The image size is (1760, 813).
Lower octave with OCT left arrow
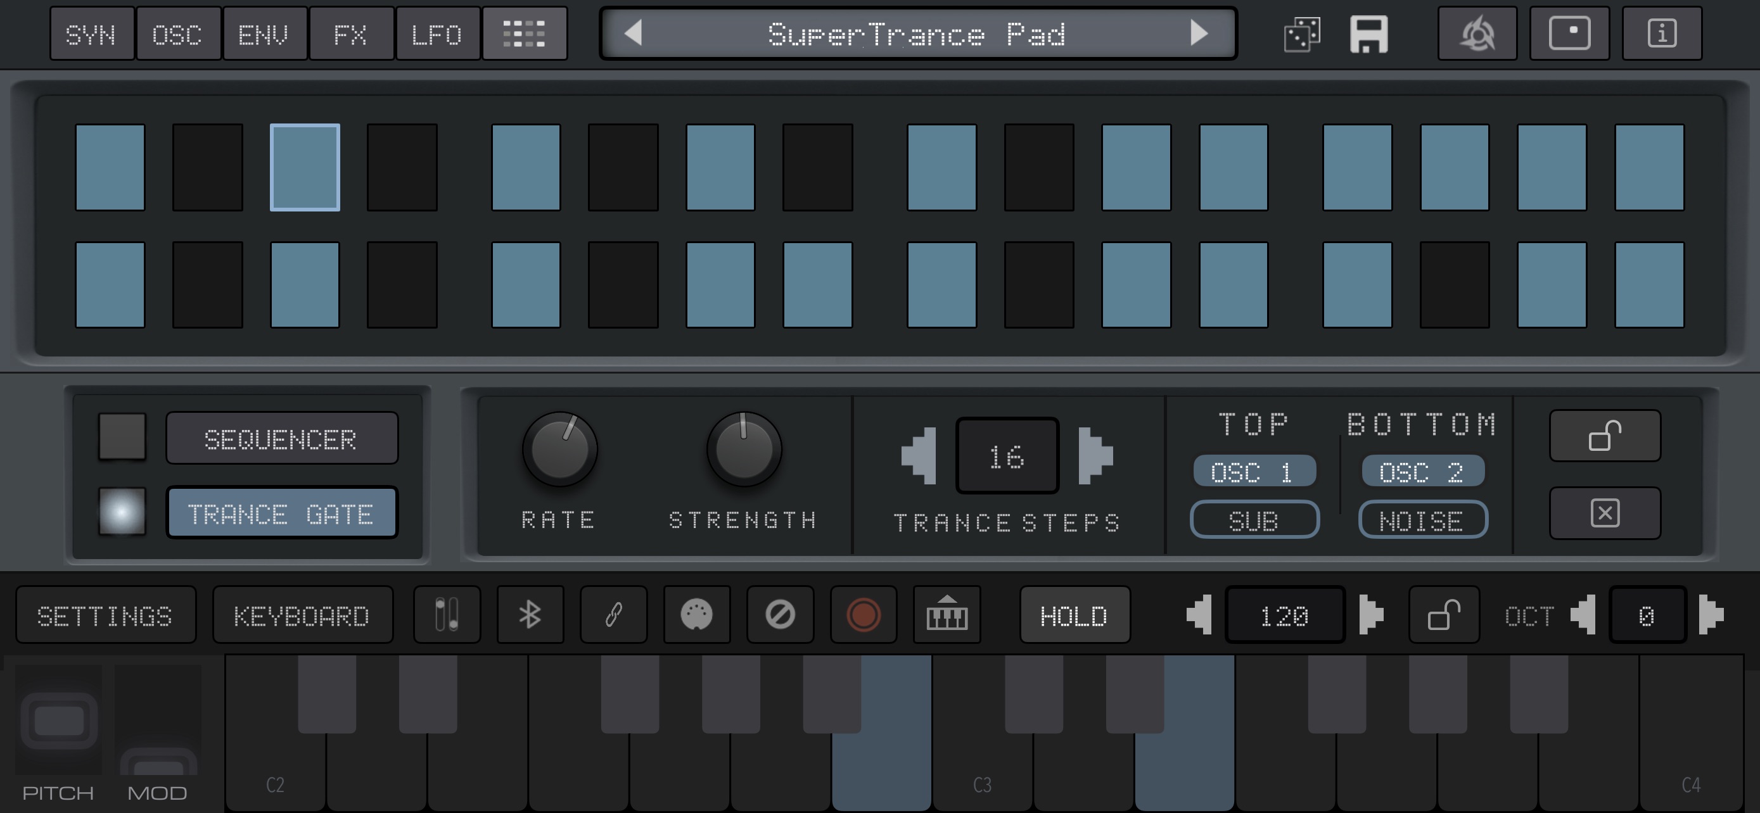coord(1583,614)
